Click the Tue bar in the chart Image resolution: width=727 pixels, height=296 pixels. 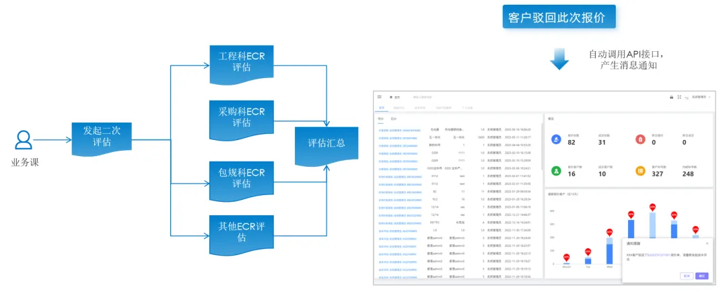588,261
